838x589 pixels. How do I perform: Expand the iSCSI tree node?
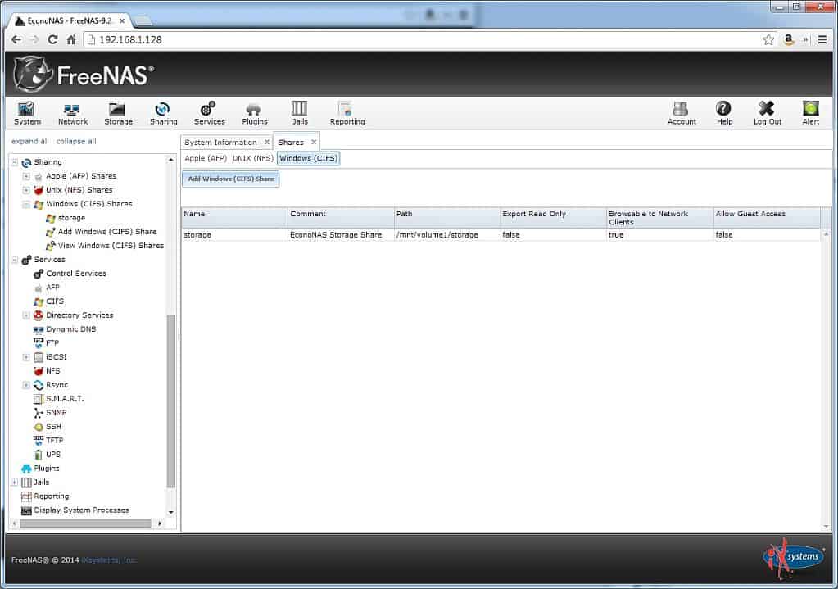[26, 356]
